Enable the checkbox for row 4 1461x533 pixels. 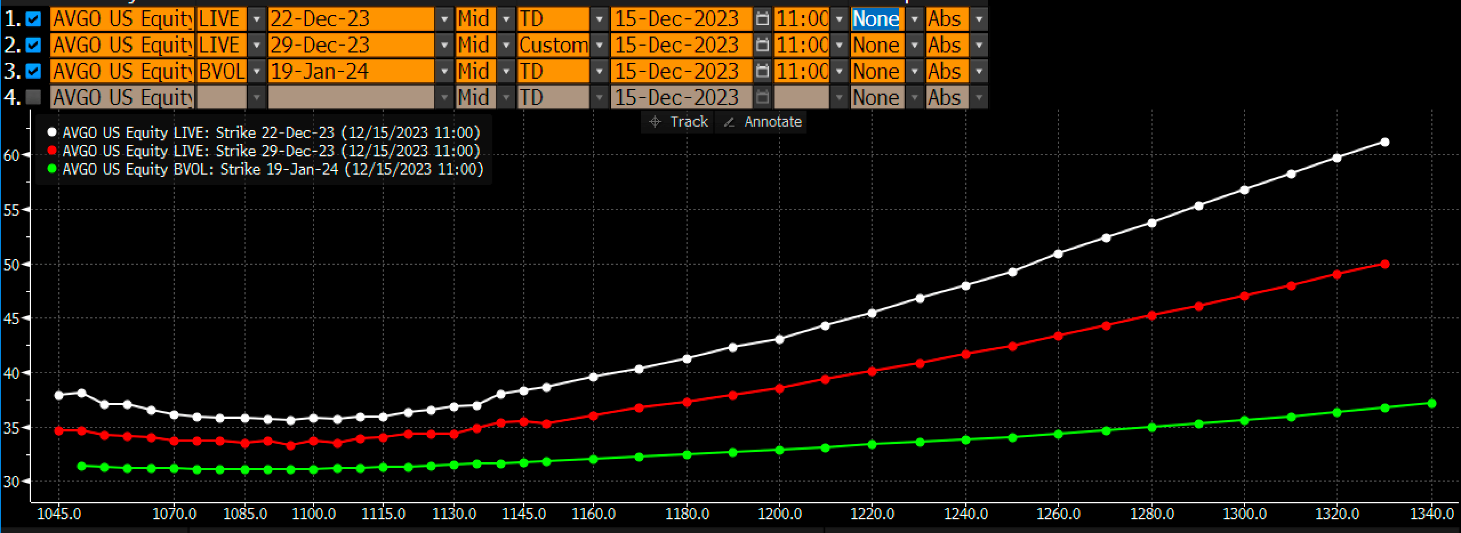(34, 98)
